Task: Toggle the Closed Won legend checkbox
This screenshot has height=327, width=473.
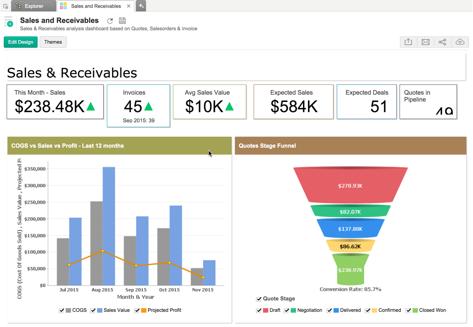Action: 409,310
